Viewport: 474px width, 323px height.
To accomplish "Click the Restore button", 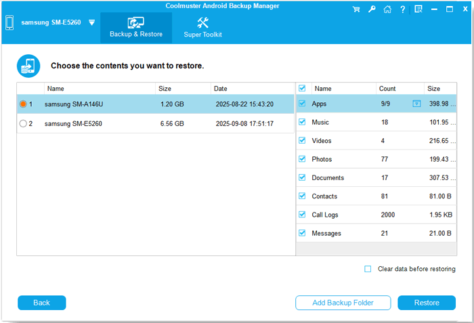I will tap(427, 303).
